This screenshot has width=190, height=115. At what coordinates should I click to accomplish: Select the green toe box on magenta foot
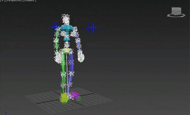pos(78,98)
